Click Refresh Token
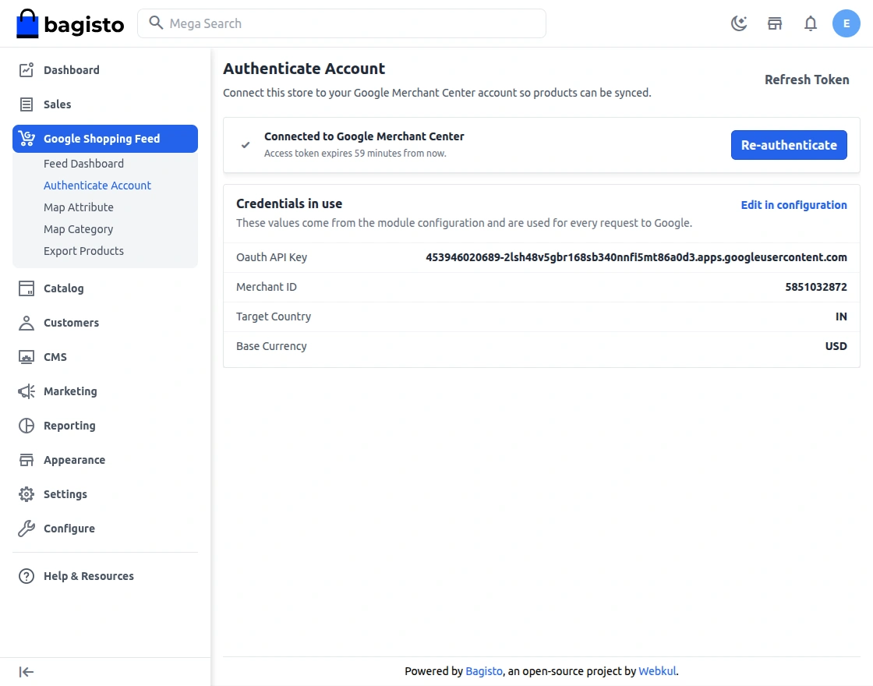This screenshot has height=686, width=873. [807, 80]
